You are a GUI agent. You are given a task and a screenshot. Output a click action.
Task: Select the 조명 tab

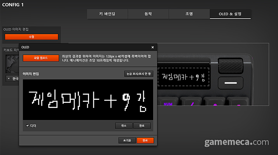pyautogui.click(x=189, y=14)
